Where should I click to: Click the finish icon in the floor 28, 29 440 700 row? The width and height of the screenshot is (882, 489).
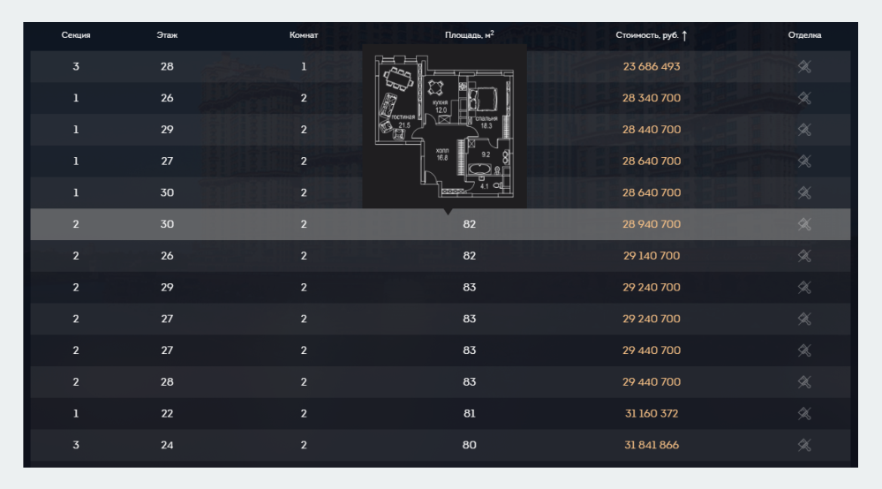tap(804, 382)
